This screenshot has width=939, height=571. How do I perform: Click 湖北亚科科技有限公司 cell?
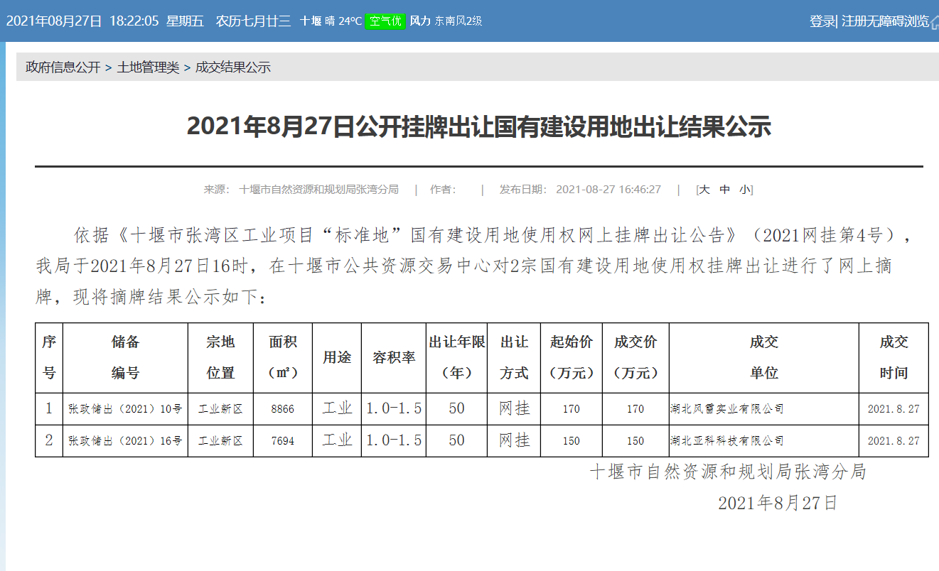click(763, 441)
